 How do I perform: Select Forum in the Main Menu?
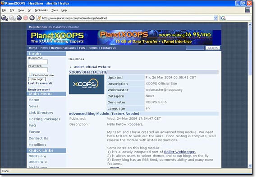[34, 132]
